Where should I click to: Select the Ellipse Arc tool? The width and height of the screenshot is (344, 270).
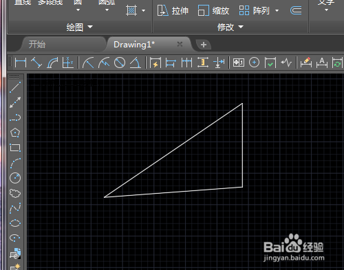pos(15,238)
